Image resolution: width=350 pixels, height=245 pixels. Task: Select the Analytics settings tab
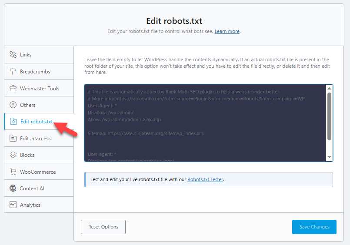(30, 205)
